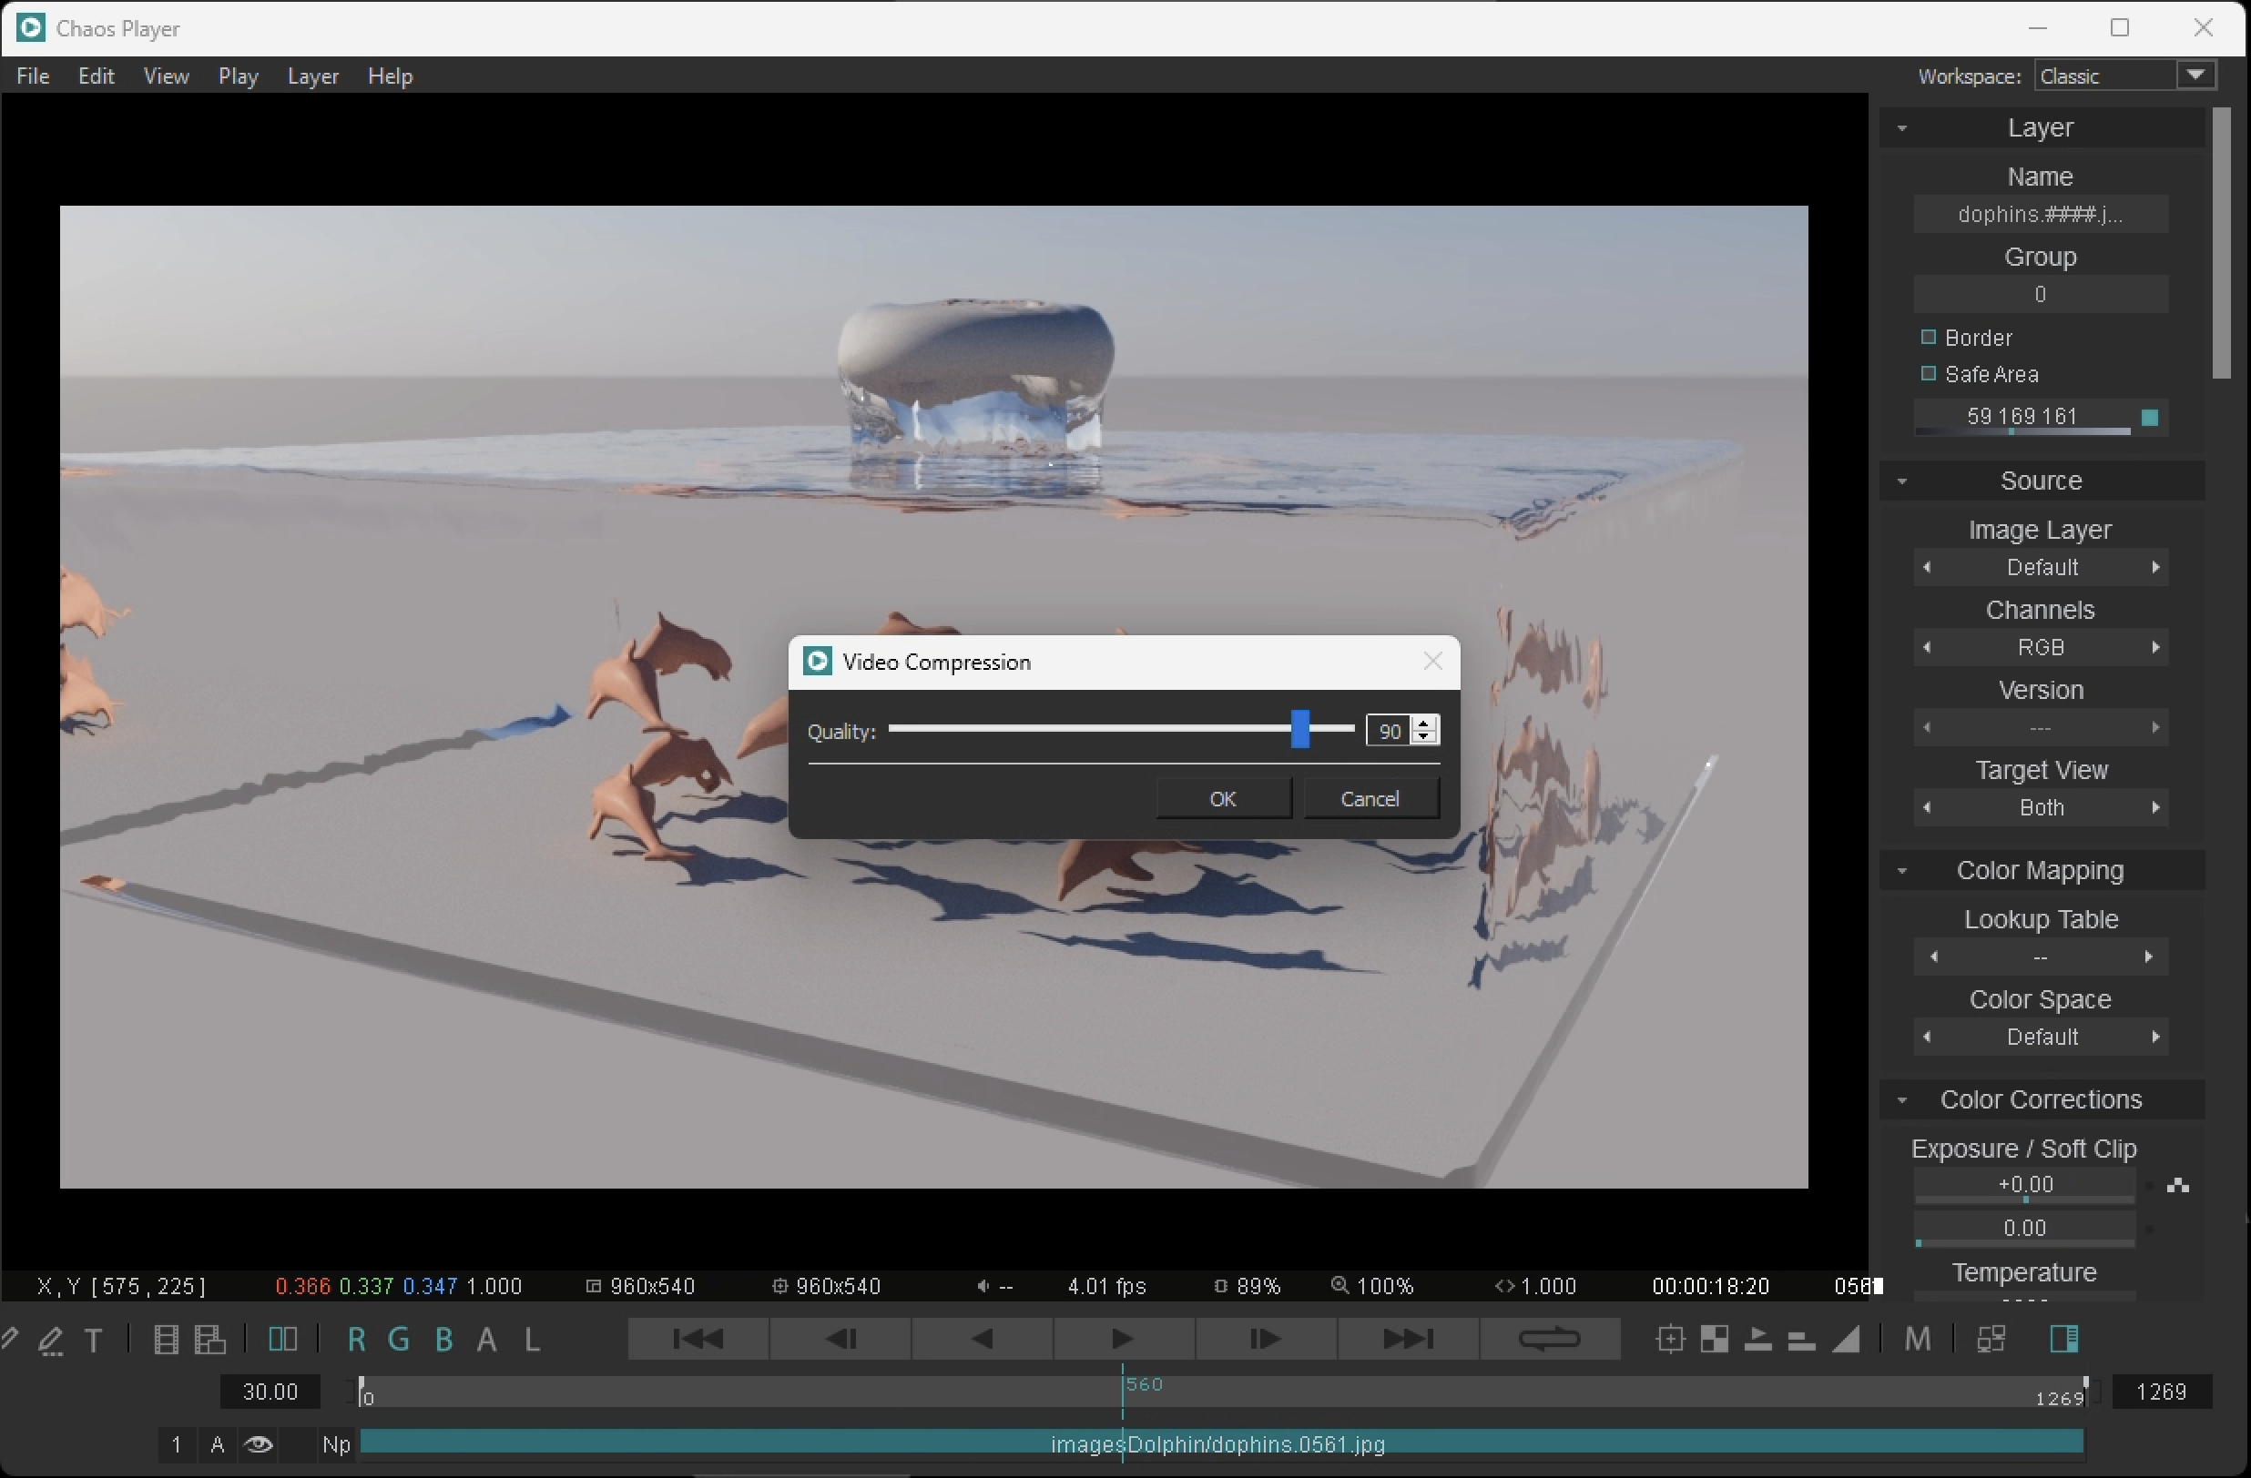Jump to the first frame
This screenshot has height=1478, width=2251.
coord(698,1340)
